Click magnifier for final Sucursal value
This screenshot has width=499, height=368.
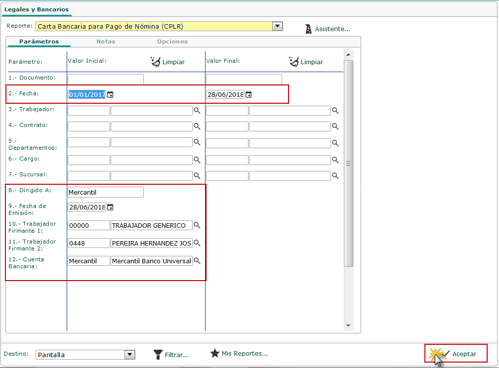click(x=335, y=176)
